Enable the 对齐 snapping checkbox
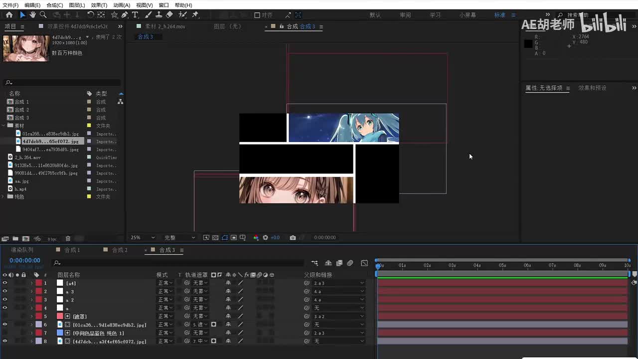Screen dimensions: 638x359 257,15
